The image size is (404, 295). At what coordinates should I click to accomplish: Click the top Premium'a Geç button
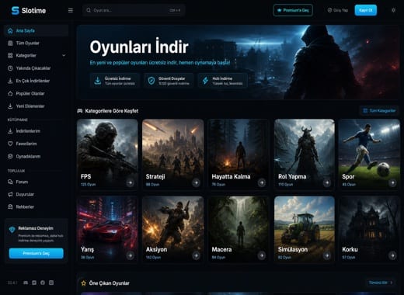click(x=293, y=10)
